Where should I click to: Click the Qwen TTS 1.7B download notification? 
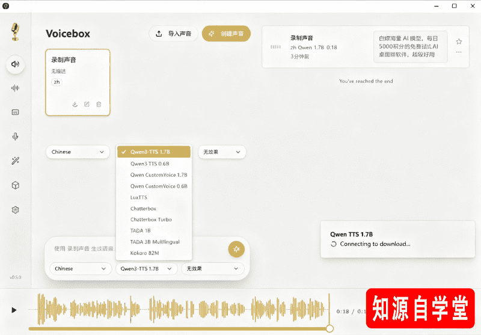coord(397,239)
